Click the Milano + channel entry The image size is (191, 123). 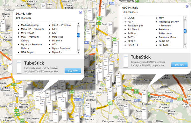(57, 40)
